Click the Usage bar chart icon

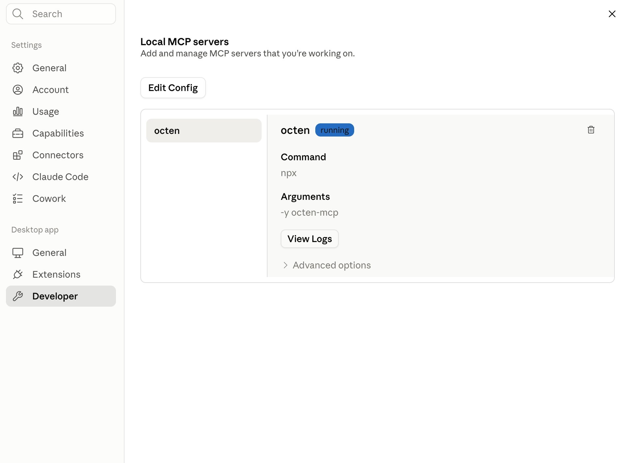(x=18, y=111)
